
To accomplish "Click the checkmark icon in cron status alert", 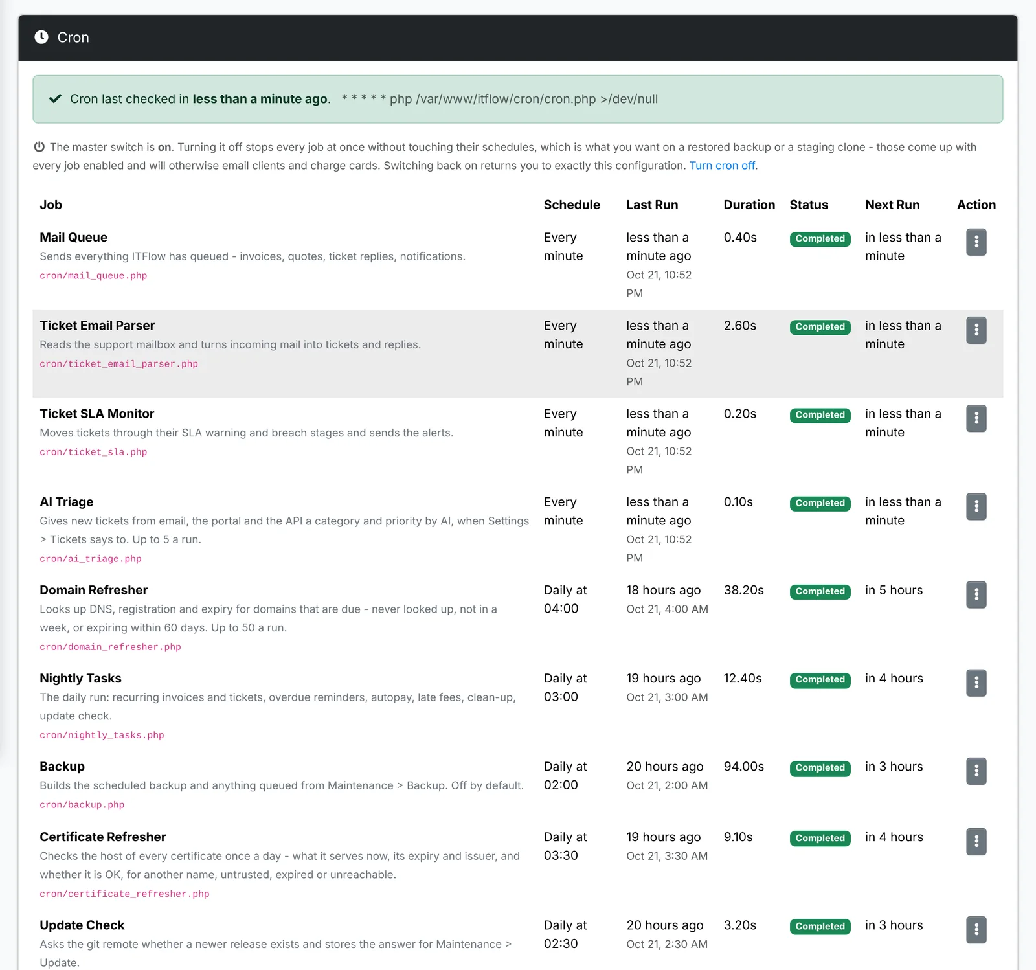I will 56,98.
